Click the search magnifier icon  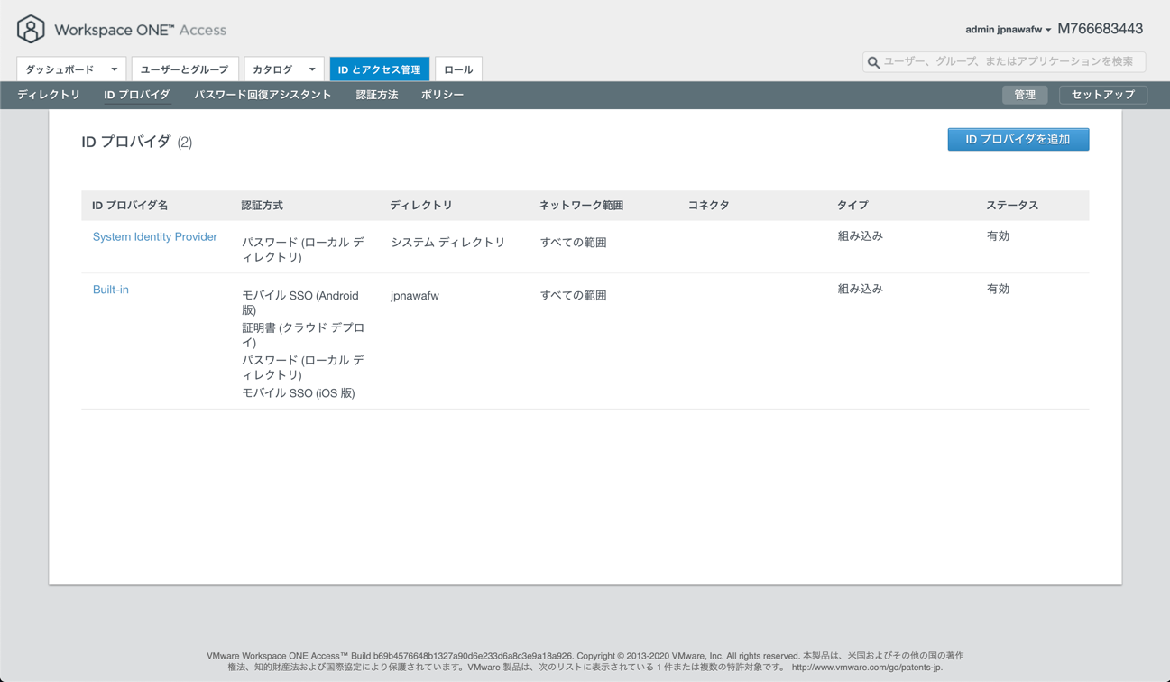point(873,62)
